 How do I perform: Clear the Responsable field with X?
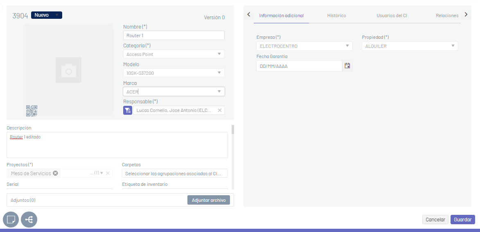coord(219,110)
